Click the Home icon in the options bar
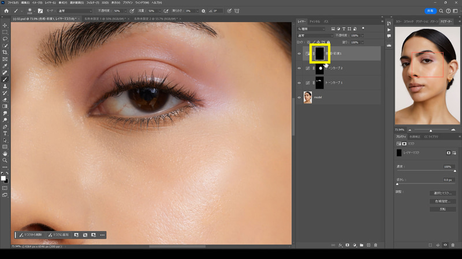The height and width of the screenshot is (259, 462). 6,11
